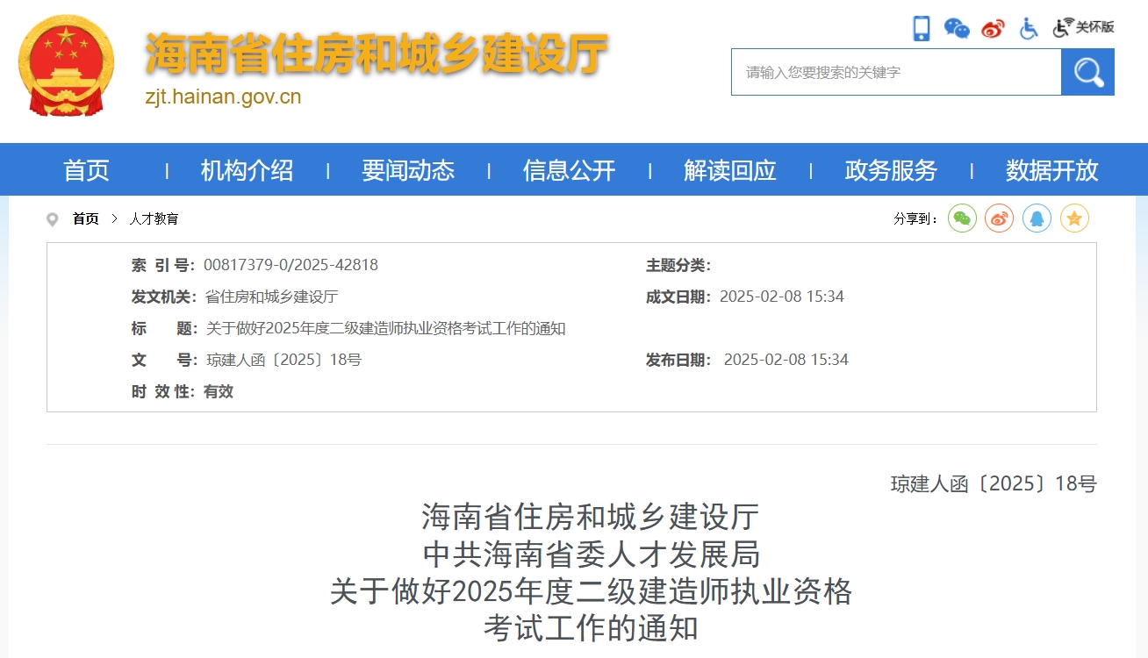Open the red Weibo icon in header

click(x=993, y=28)
